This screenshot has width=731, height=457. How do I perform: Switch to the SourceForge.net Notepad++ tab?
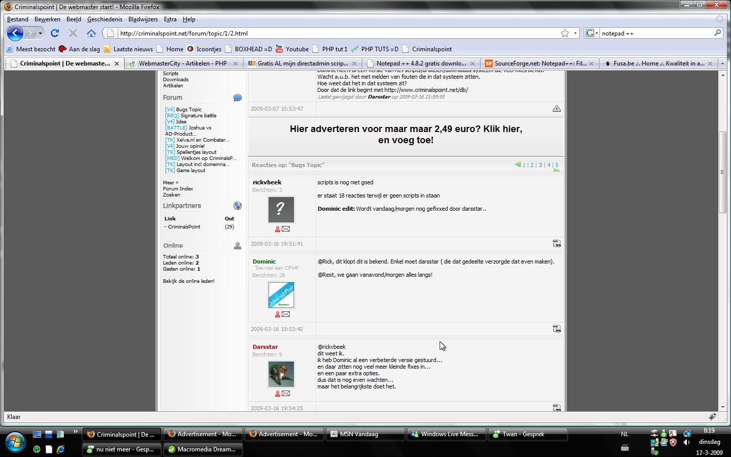coord(540,63)
